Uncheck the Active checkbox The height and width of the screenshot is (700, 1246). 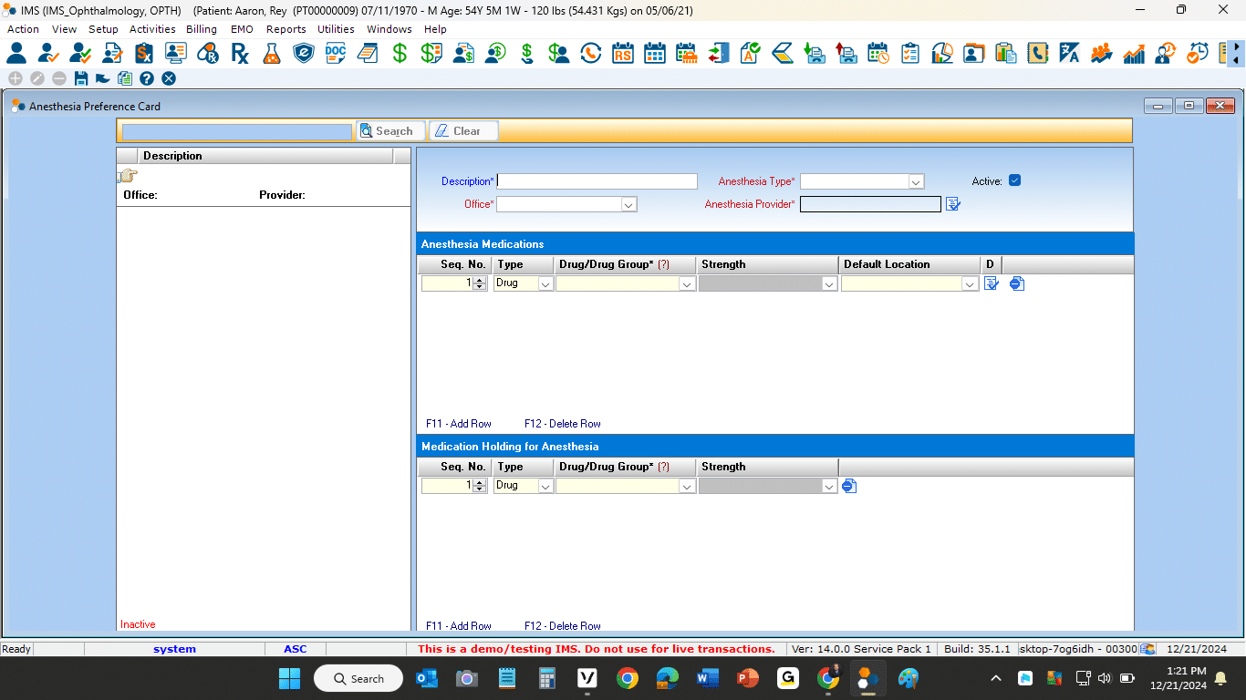pyautogui.click(x=1014, y=180)
